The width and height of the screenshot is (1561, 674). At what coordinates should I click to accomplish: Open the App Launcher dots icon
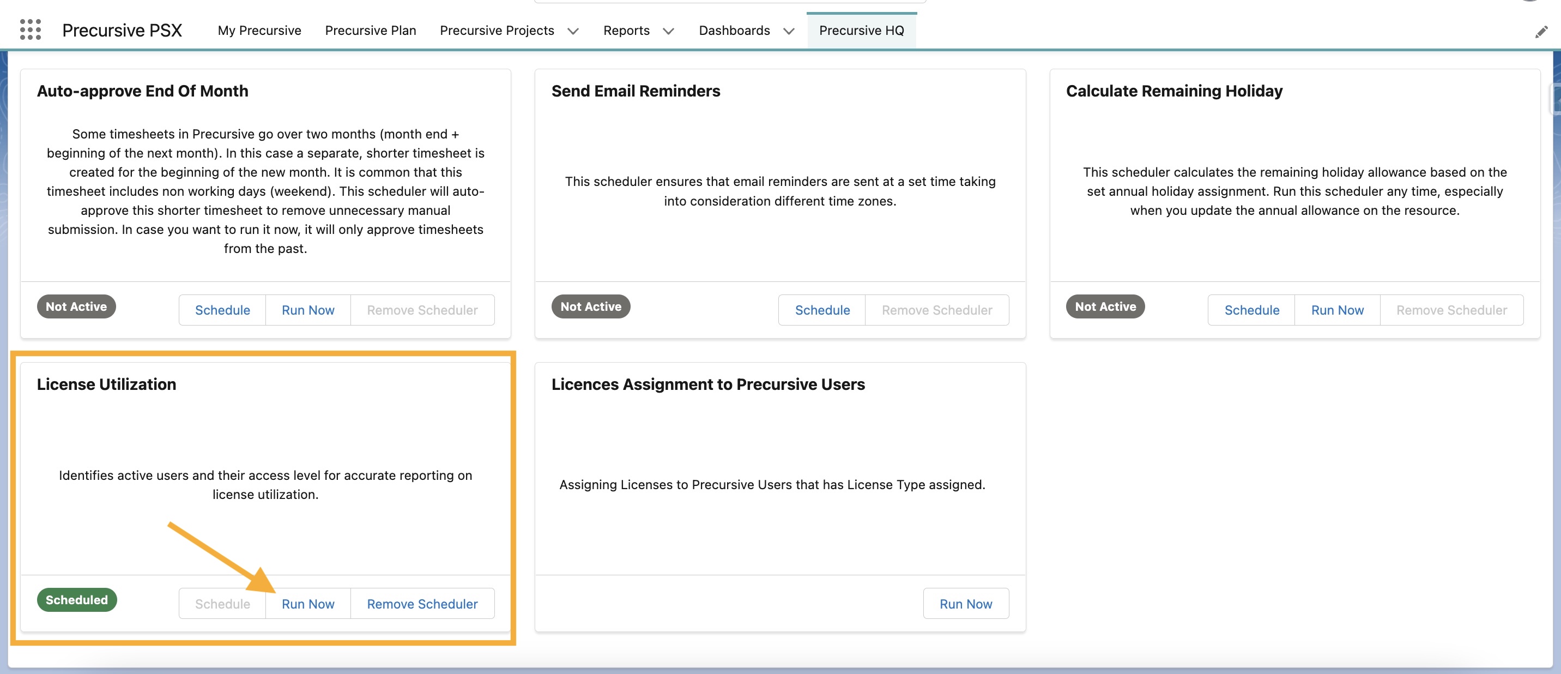(31, 29)
